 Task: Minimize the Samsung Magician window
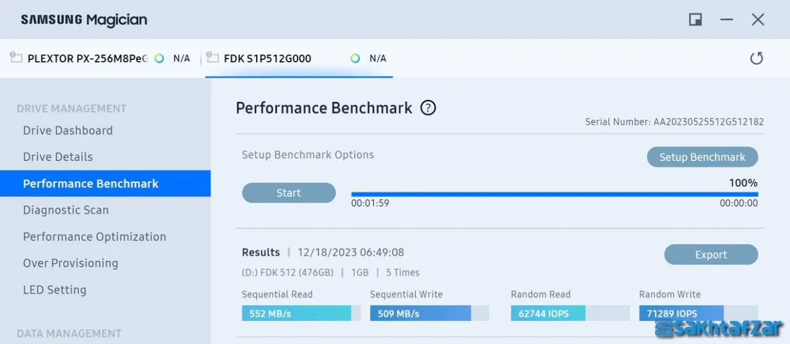pos(727,20)
